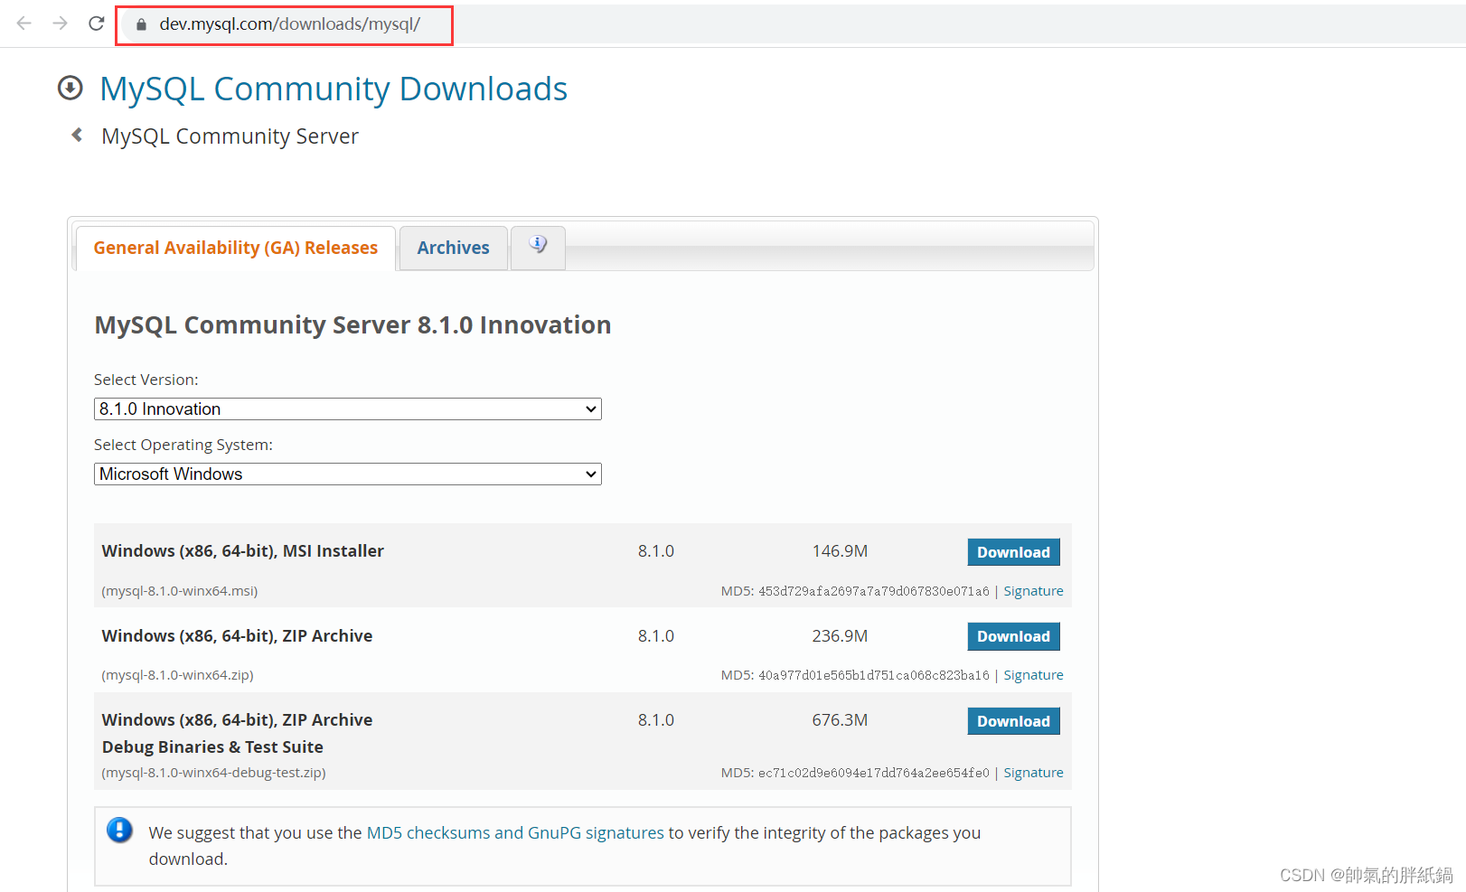The image size is (1466, 892).
Task: Click the MySQL Community Server breadcrumb link
Action: [230, 136]
